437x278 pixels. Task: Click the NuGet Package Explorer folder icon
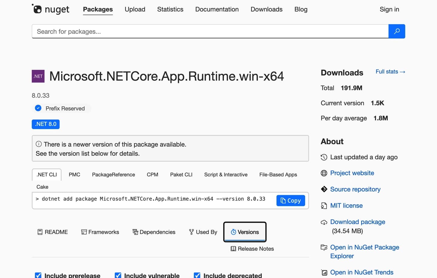[x=324, y=247]
